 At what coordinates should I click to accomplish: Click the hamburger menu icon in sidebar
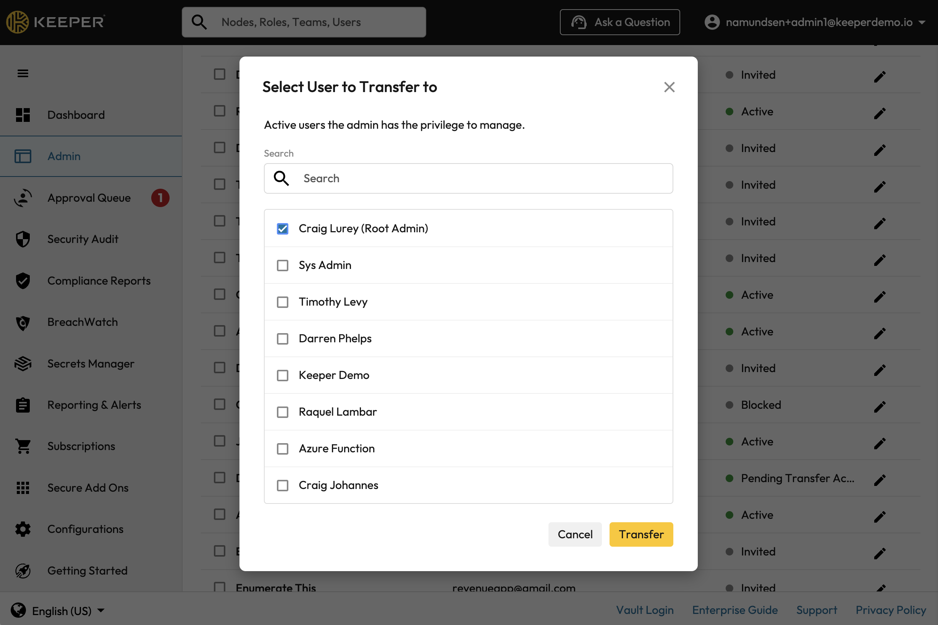23,73
